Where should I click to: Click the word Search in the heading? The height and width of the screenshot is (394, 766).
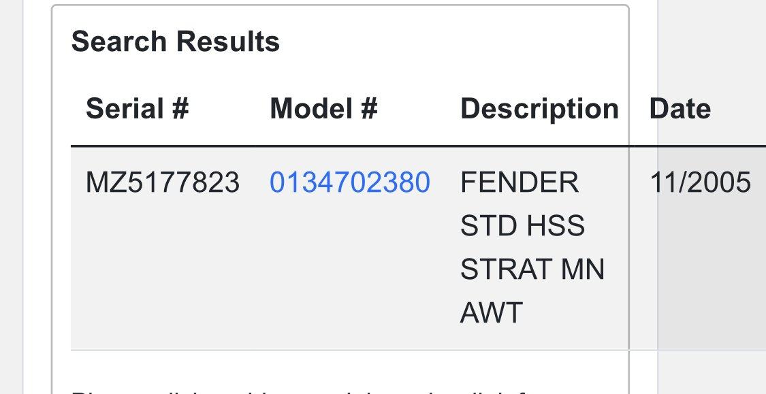click(x=119, y=42)
